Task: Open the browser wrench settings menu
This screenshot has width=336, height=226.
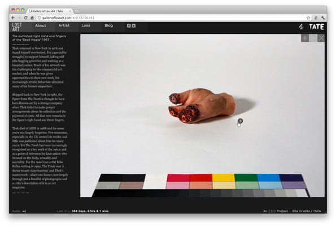Action: tap(322, 18)
